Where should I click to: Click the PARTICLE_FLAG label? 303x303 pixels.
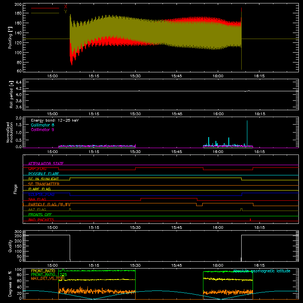(42, 205)
